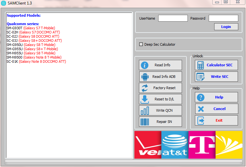
Task: Click the question mark icon on Help
Action: tap(201, 97)
